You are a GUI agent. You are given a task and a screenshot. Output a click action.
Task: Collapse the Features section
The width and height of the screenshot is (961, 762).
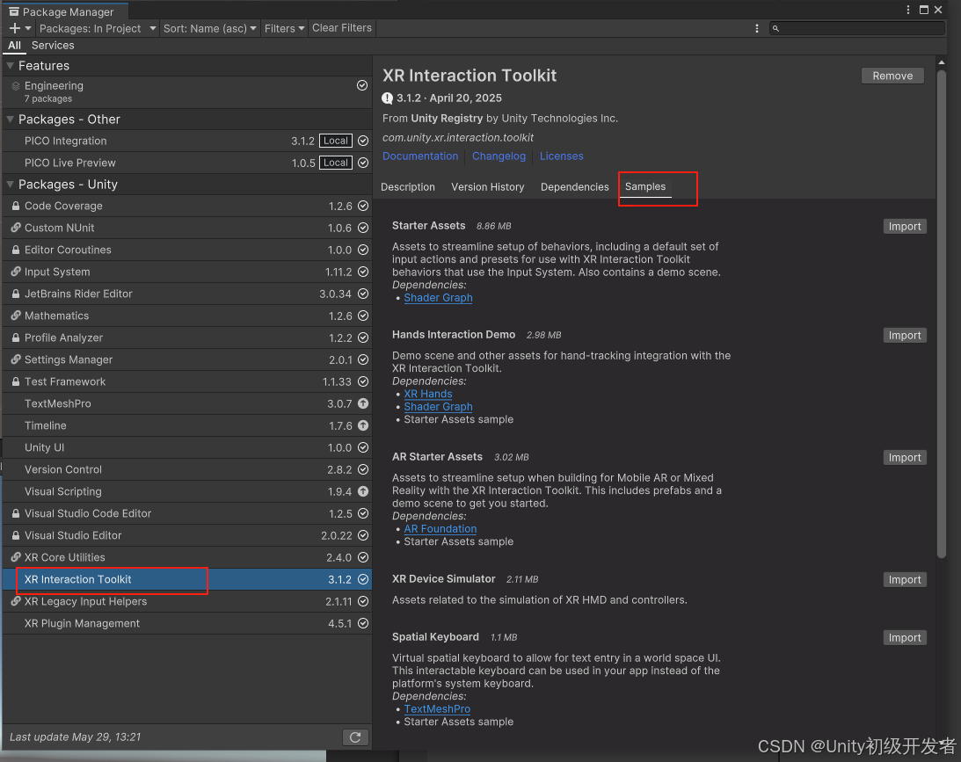point(10,66)
